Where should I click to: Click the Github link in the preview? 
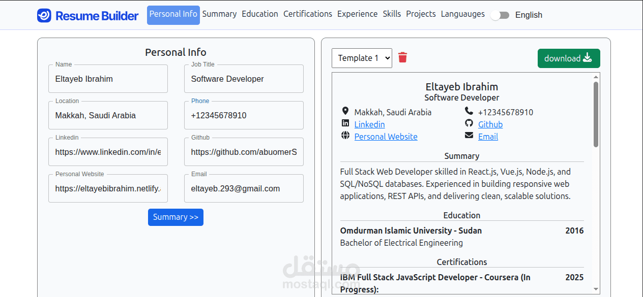point(490,124)
